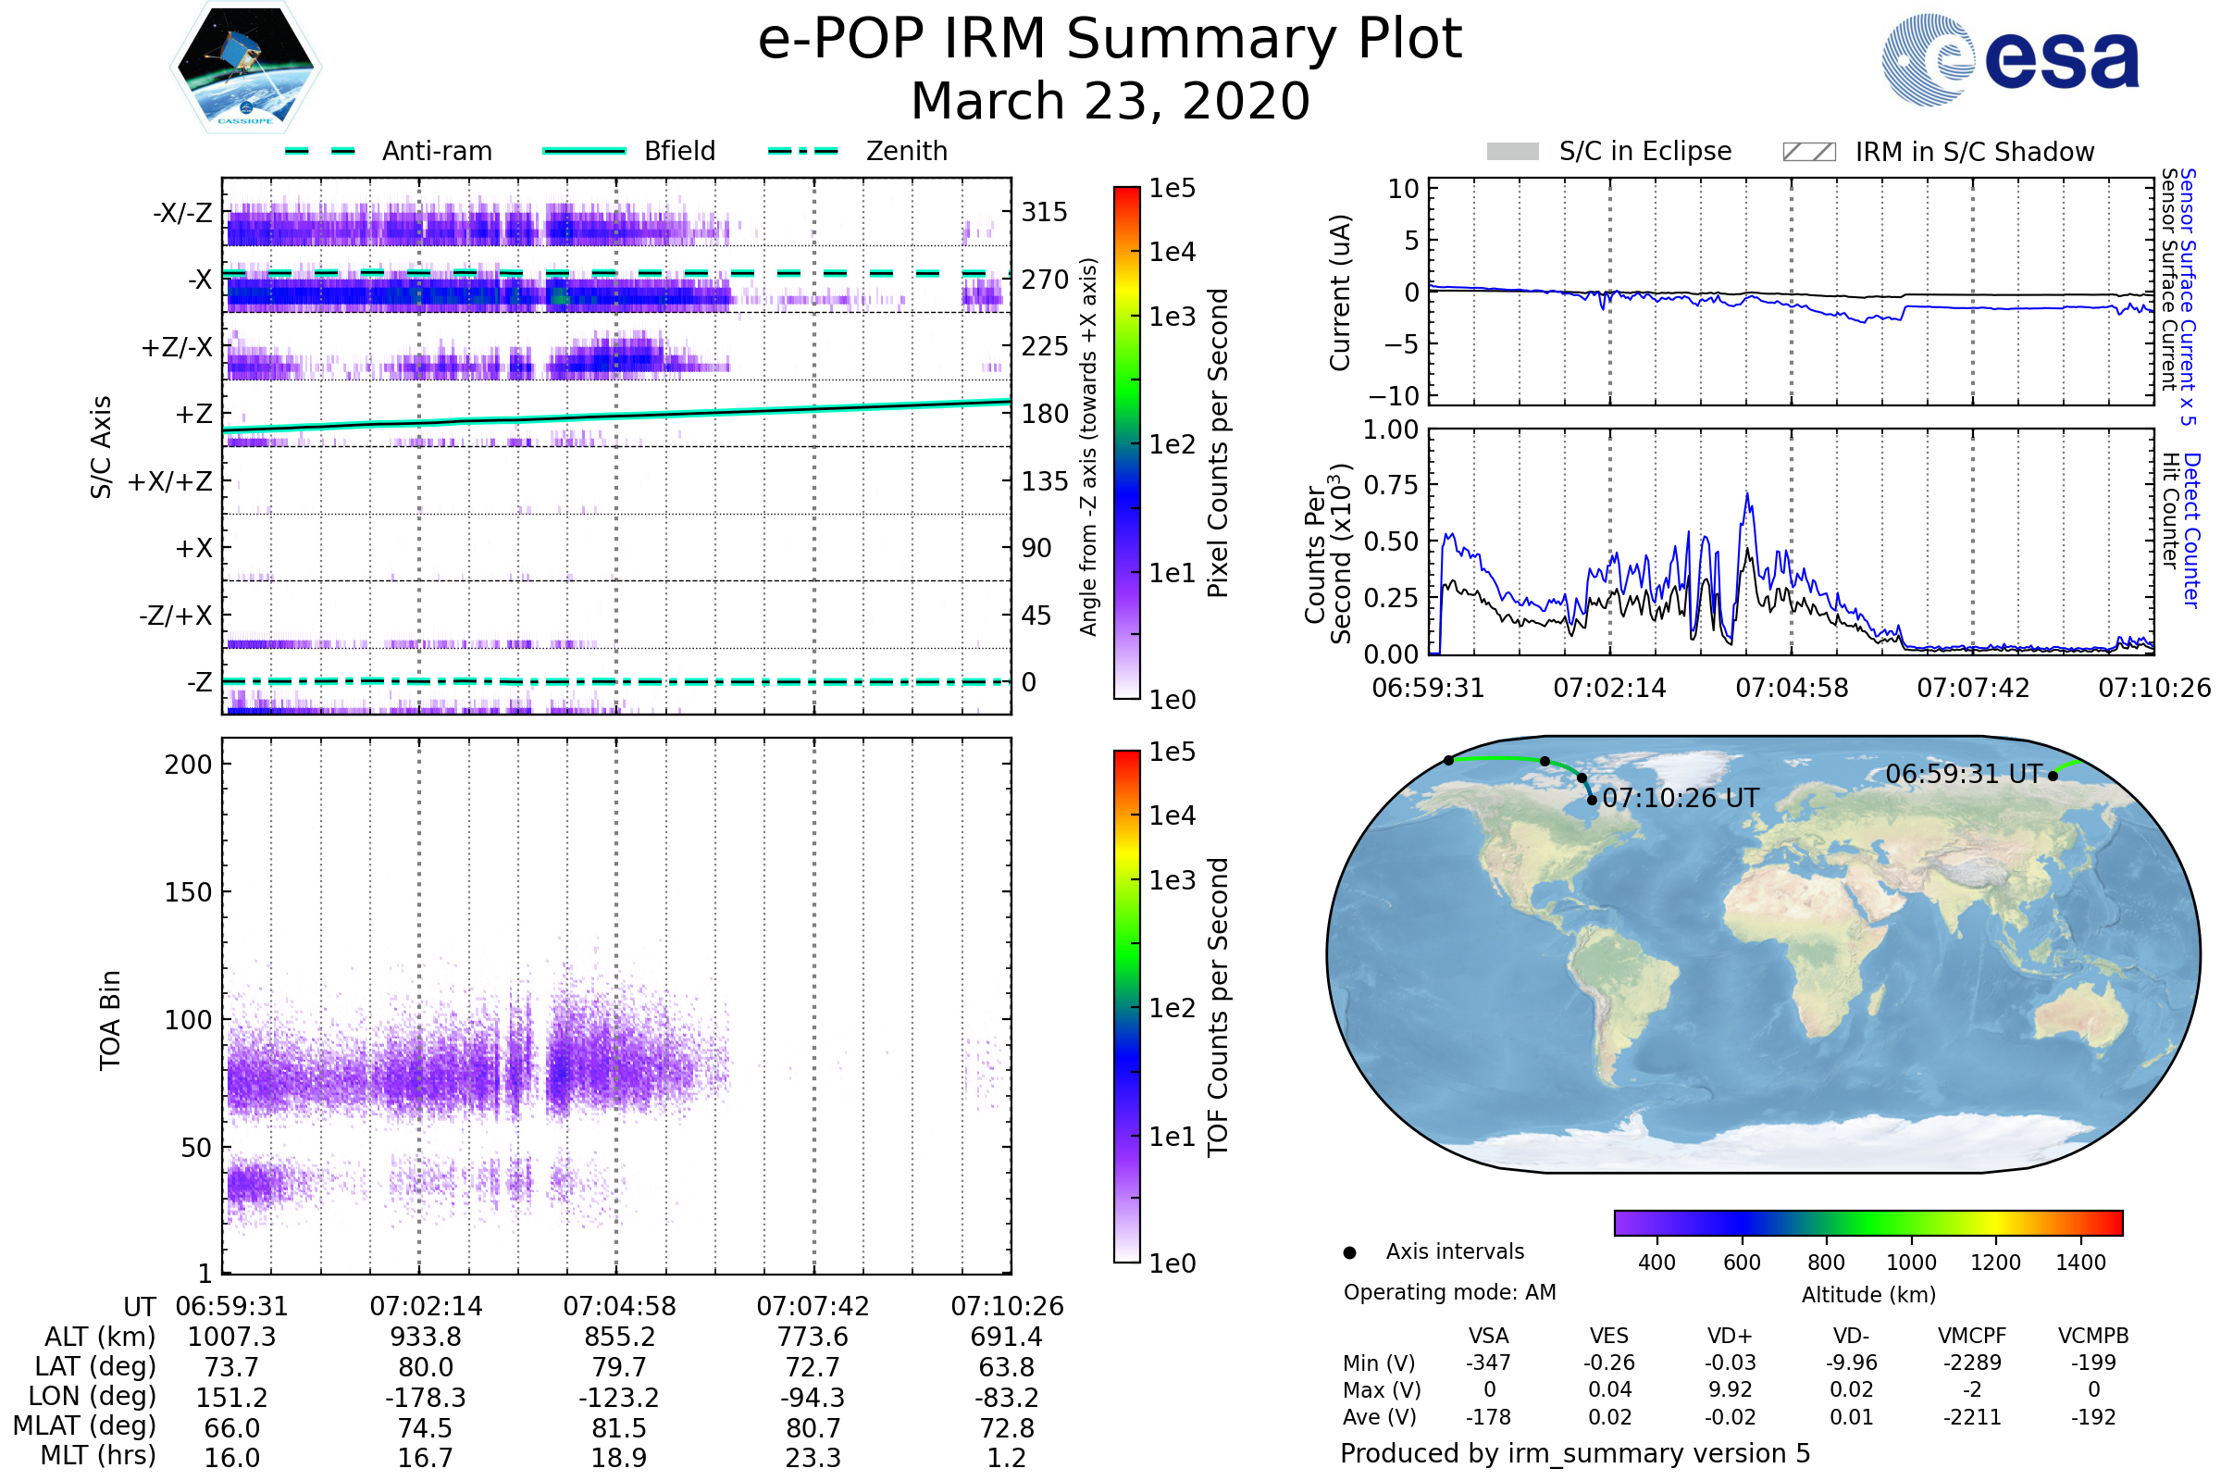Click the Anti-ram dashed legend line
This screenshot has height=1481, width=2221.
point(321,151)
